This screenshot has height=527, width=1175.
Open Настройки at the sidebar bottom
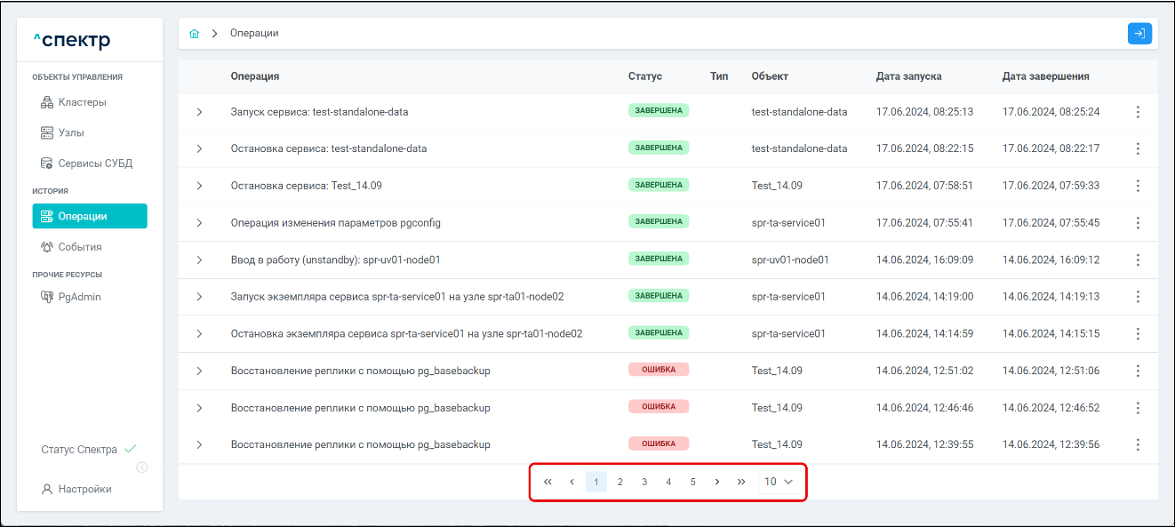[84, 489]
